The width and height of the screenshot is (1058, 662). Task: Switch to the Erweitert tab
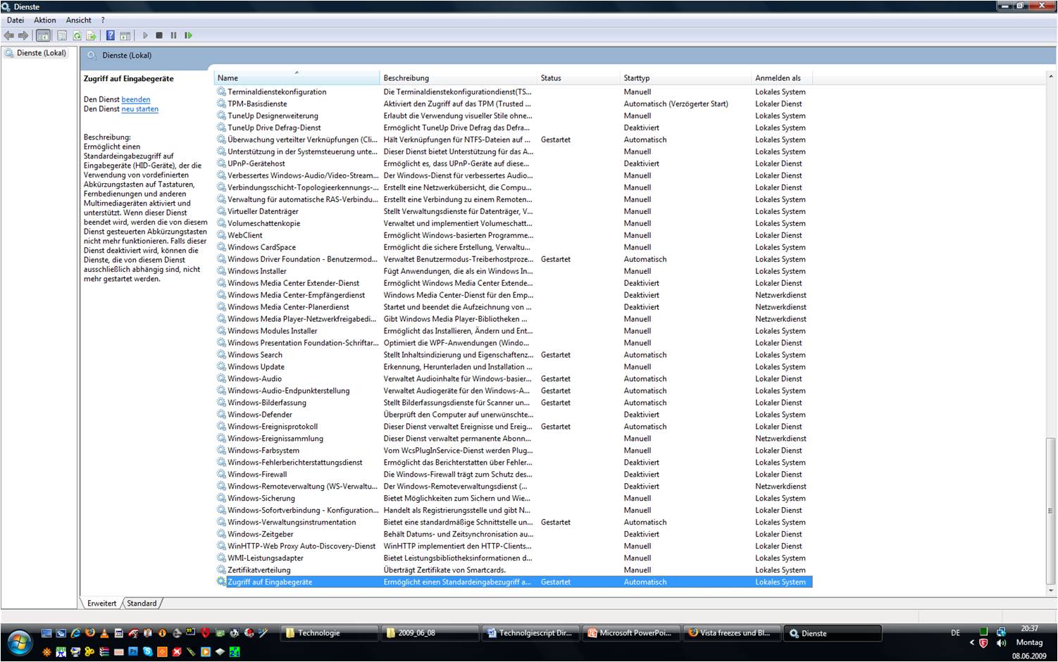[102, 603]
